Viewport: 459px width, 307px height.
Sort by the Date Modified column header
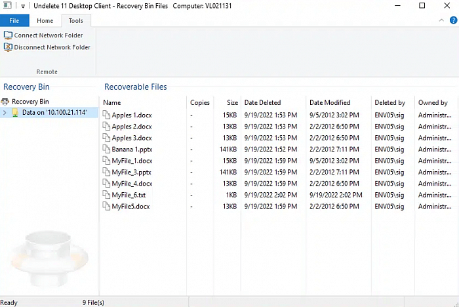(x=330, y=102)
